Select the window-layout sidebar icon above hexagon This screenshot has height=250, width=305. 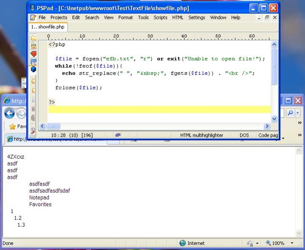point(33,62)
